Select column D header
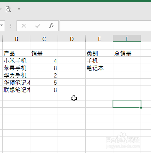 72,39
